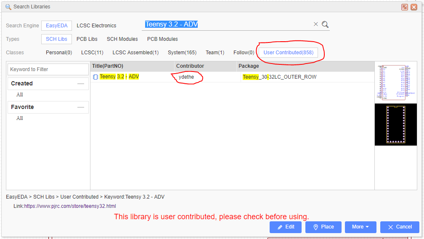
Task: Choose the LCSC Assembled(1) class
Action: point(135,53)
